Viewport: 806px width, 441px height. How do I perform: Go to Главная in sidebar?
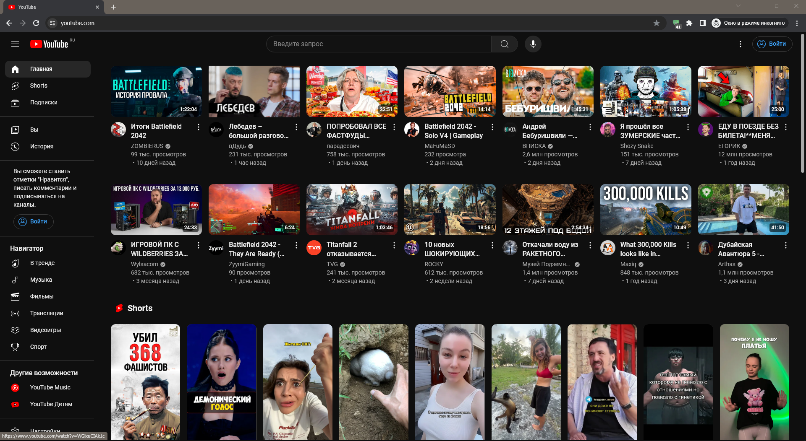48,69
